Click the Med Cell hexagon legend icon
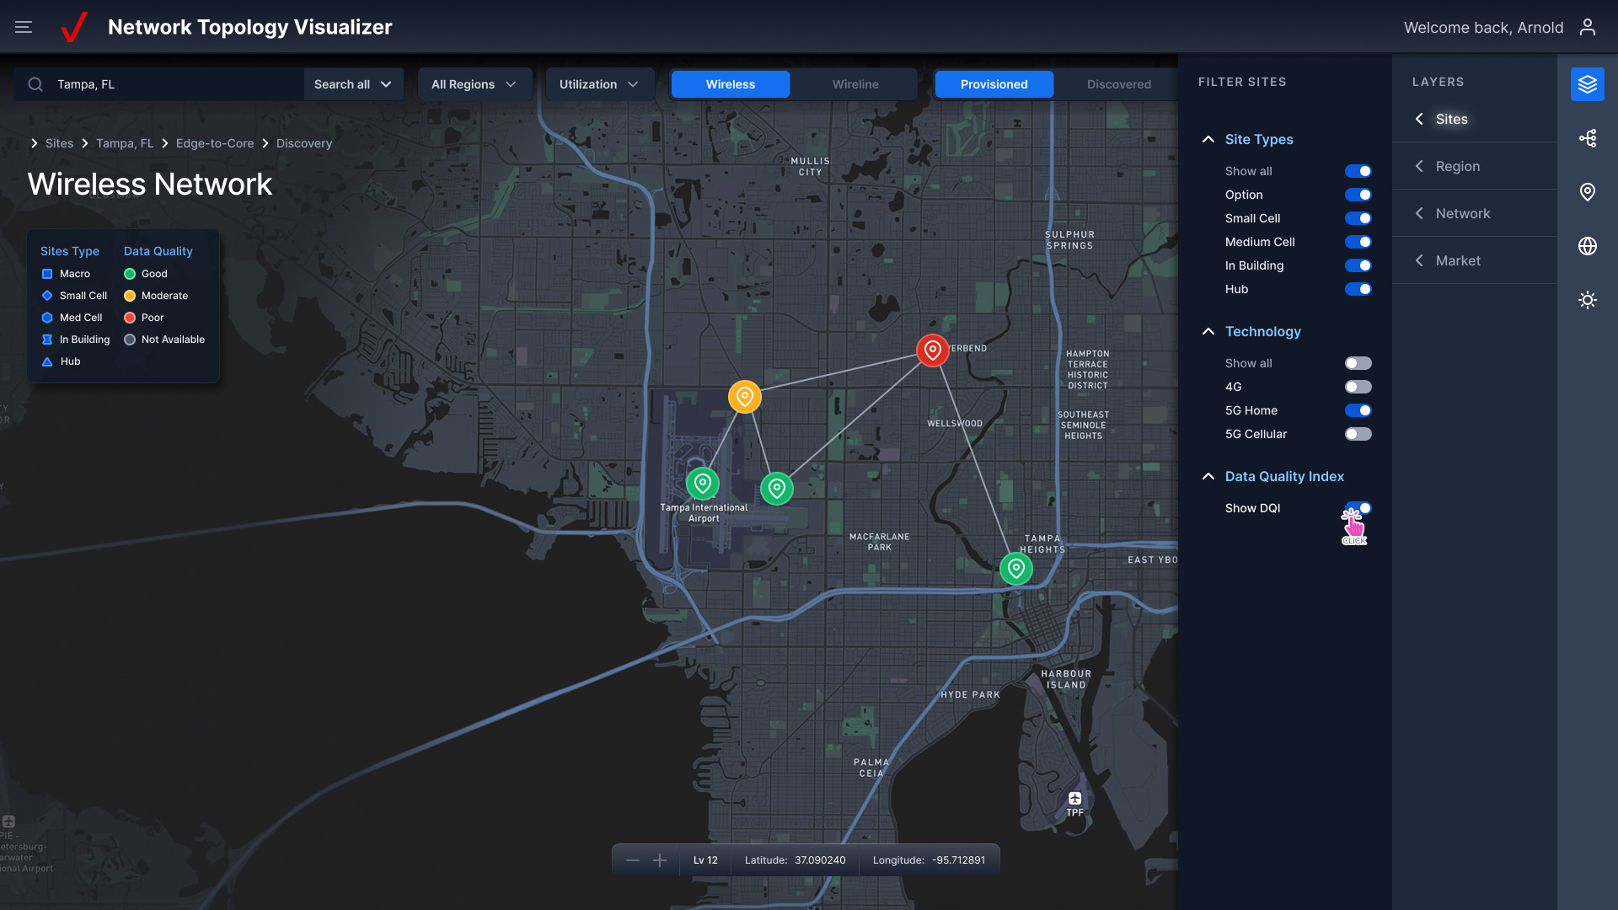 point(47,318)
